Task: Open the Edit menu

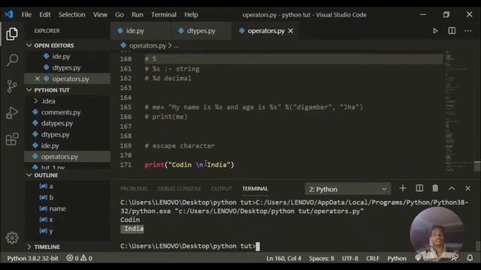Action: coord(45,15)
